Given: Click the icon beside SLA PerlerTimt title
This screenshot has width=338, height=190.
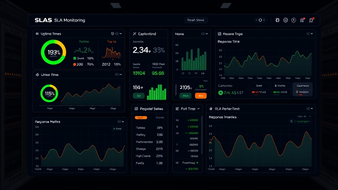Looking at the screenshot, I should [211, 109].
